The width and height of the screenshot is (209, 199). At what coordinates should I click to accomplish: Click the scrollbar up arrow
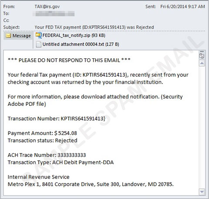point(202,63)
